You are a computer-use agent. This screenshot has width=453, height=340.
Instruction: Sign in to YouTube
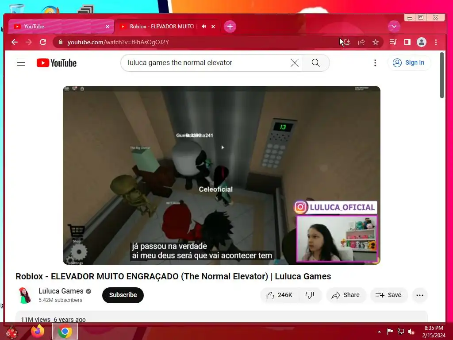(409, 63)
